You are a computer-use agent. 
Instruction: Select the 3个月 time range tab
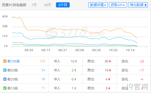pos(63,5)
